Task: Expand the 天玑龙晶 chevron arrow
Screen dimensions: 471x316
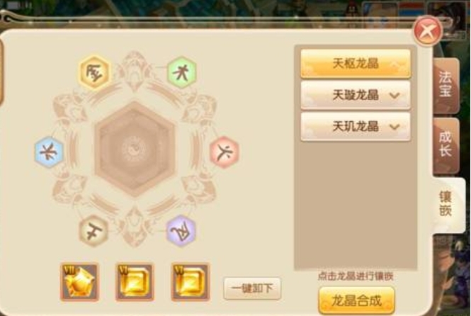Action: [395, 127]
